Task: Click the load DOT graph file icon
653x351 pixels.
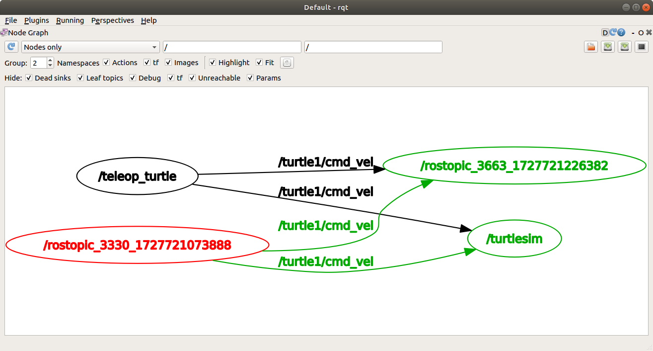Action: click(591, 47)
